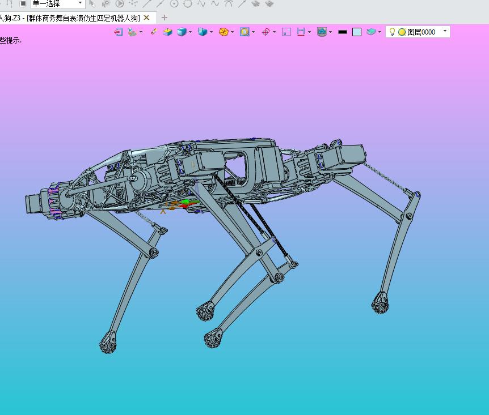
Task: Click the circled play triangle icon
Action: 120,4
